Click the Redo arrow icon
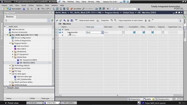The image size is (187, 105). point(48,9)
